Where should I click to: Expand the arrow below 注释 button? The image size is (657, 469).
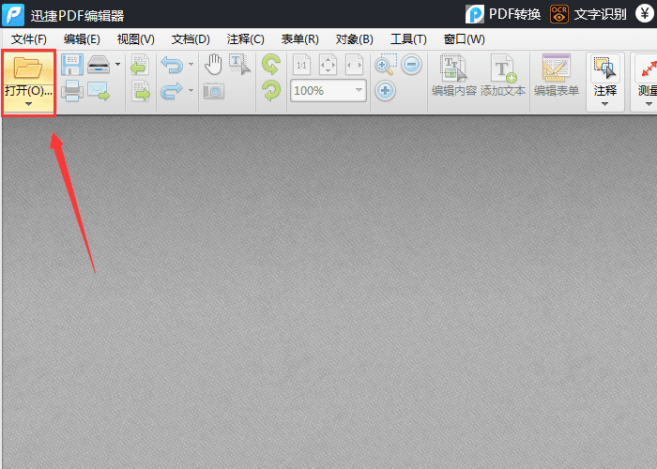coord(604,104)
